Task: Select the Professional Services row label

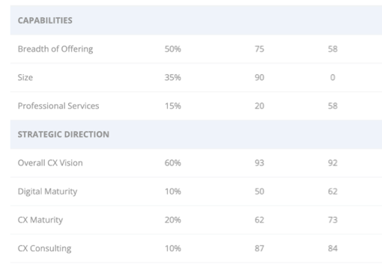Action: click(58, 106)
